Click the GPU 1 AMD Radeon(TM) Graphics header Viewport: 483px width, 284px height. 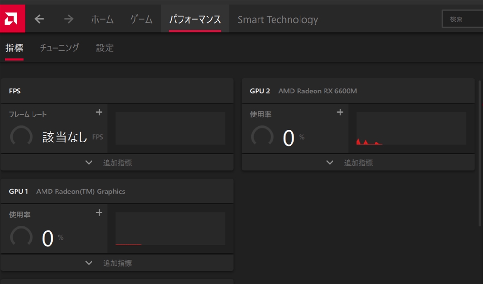(x=117, y=191)
